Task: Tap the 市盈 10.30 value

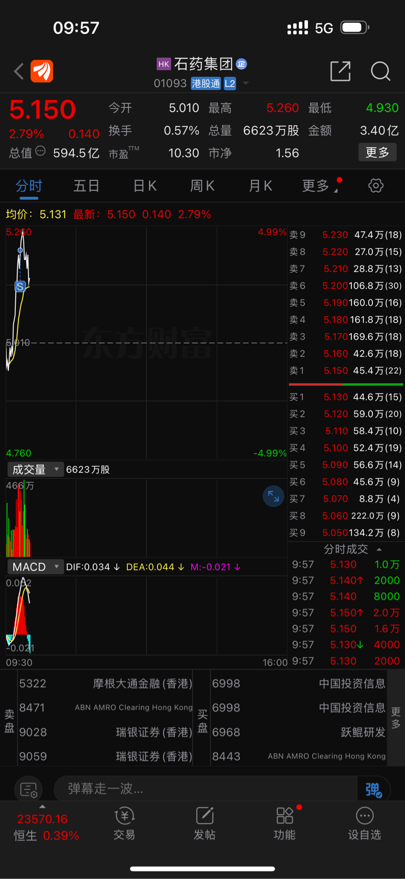Action: [184, 153]
